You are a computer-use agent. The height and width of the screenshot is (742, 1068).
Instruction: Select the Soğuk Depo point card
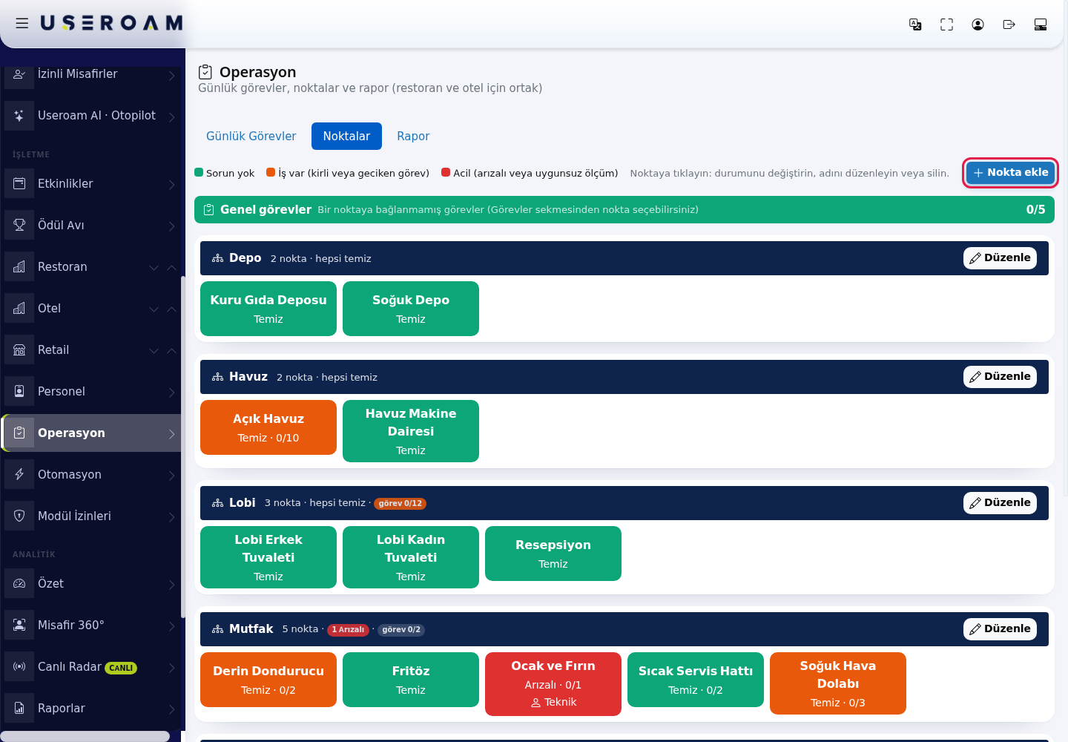411,309
